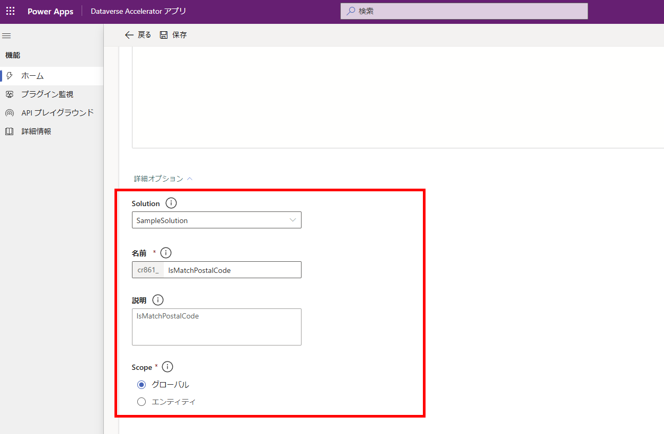Show info tooltip next to Solution

pos(171,203)
